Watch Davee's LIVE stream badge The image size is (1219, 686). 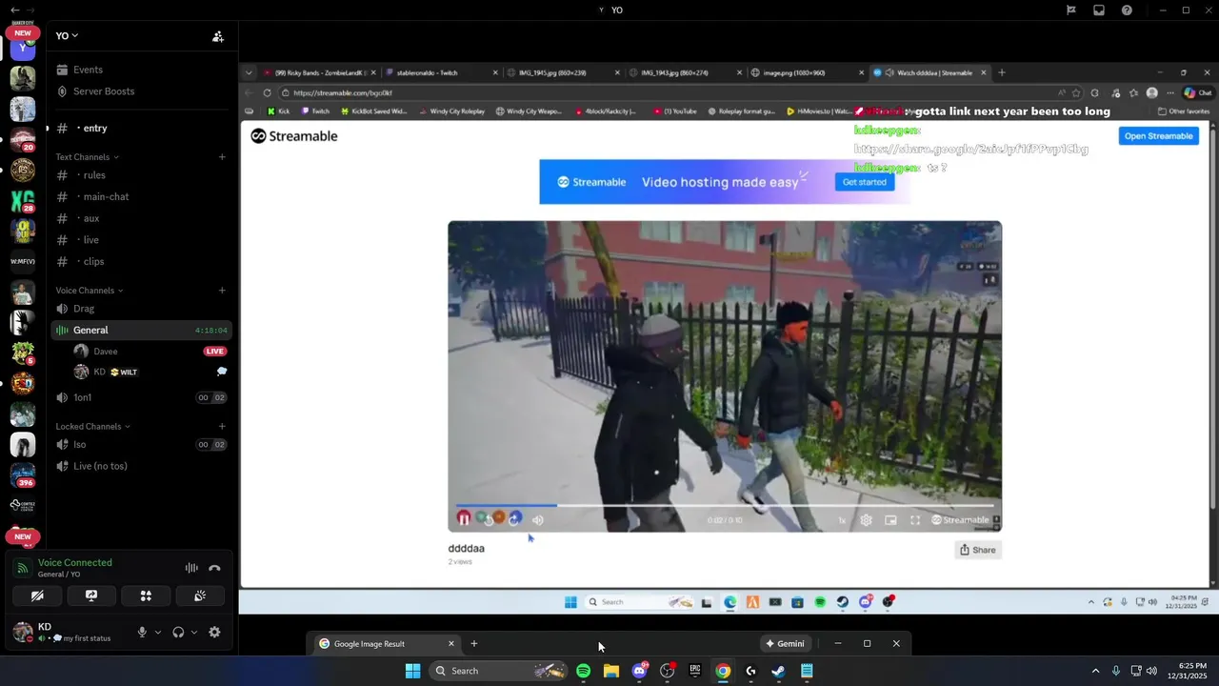(215, 352)
